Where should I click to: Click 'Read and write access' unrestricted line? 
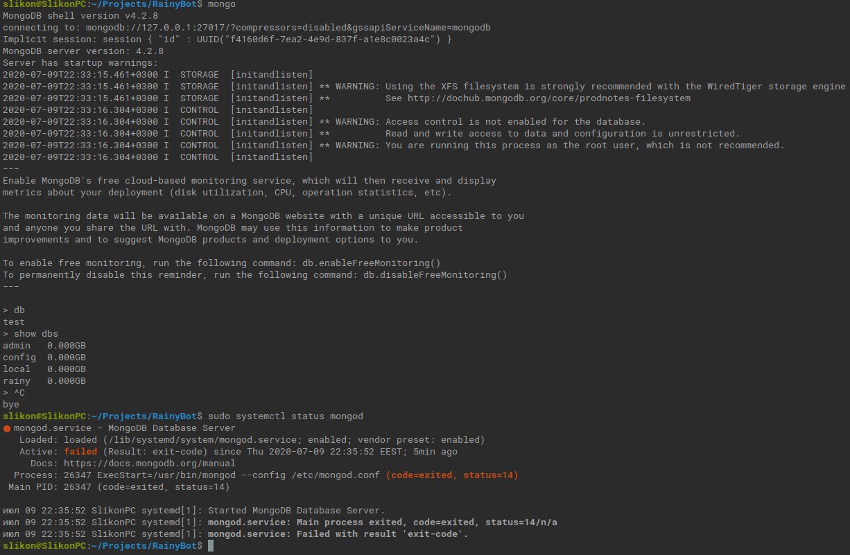372,134
